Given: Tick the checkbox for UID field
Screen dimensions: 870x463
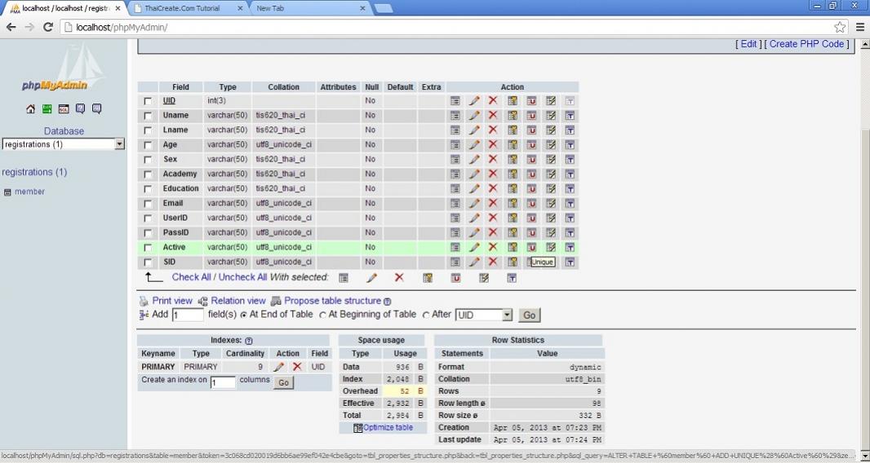Looking at the screenshot, I should pos(148,101).
